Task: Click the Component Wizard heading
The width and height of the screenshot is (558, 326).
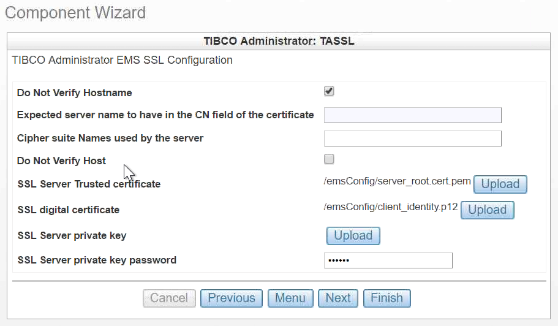Action: point(75,12)
